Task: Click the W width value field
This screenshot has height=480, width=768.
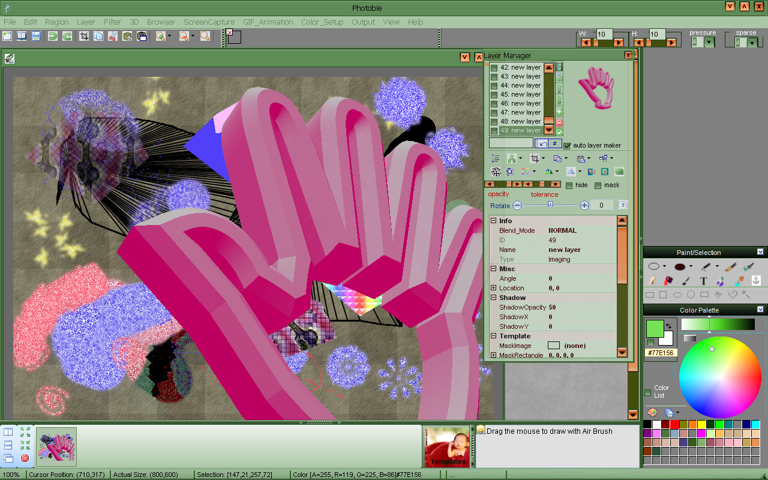Action: [604, 35]
